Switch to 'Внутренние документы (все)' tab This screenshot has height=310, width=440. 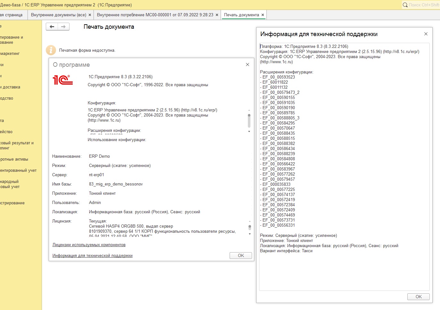[59, 15]
